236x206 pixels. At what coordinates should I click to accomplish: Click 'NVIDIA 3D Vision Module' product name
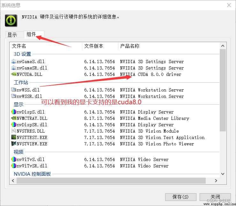[150, 131]
